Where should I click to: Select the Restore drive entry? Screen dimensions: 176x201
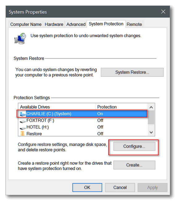tap(82, 133)
